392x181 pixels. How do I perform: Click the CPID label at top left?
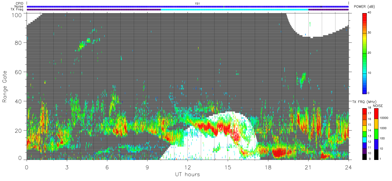tap(19, 4)
